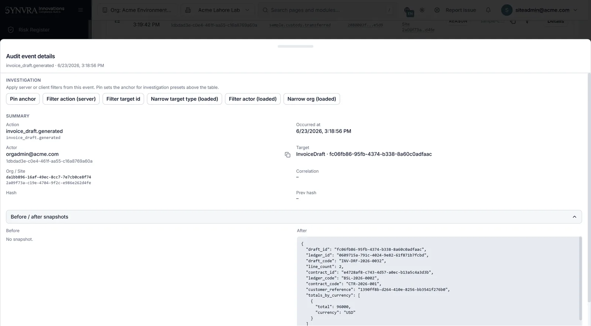Toggle the light/dark theme sun icon
Viewport: 591px width, 326px height.
422,10
